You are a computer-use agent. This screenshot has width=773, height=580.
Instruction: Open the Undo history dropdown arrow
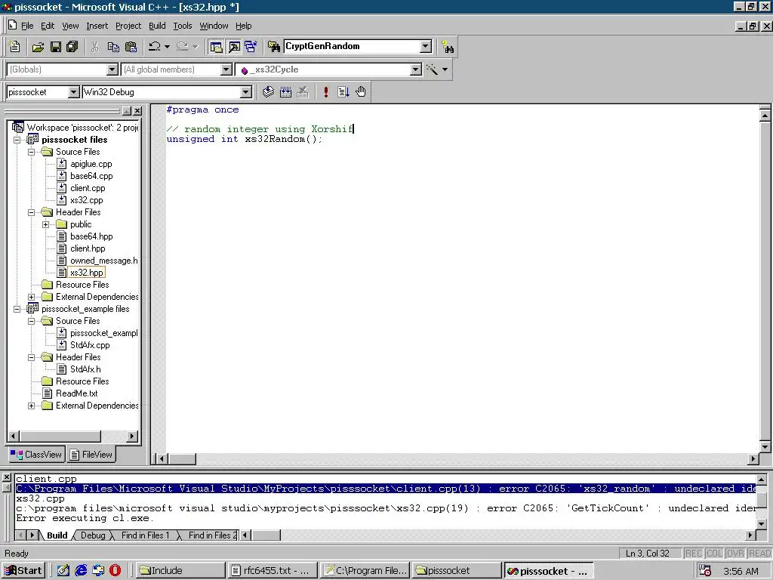(167, 47)
